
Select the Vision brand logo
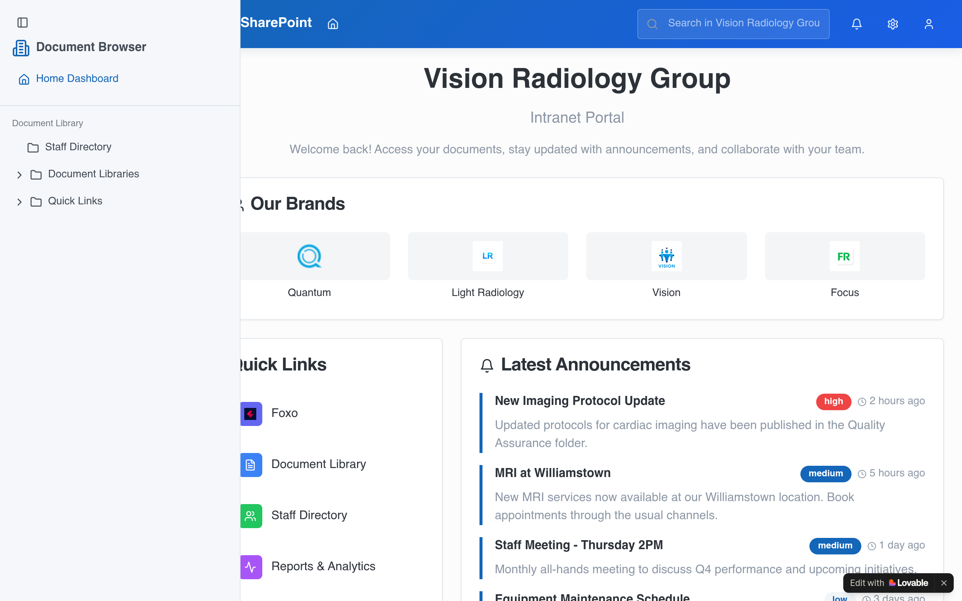666,256
